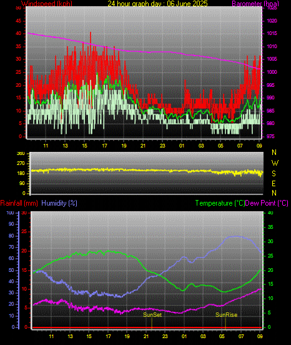Click the temperature value '20' on green axis
The height and width of the screenshot is (345, 291).
270,270
